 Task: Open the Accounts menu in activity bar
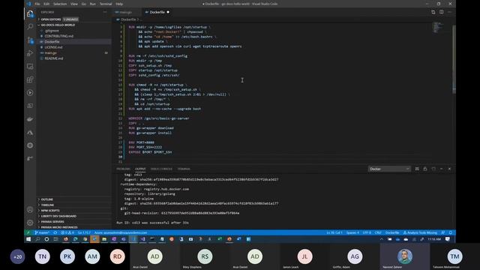30,210
